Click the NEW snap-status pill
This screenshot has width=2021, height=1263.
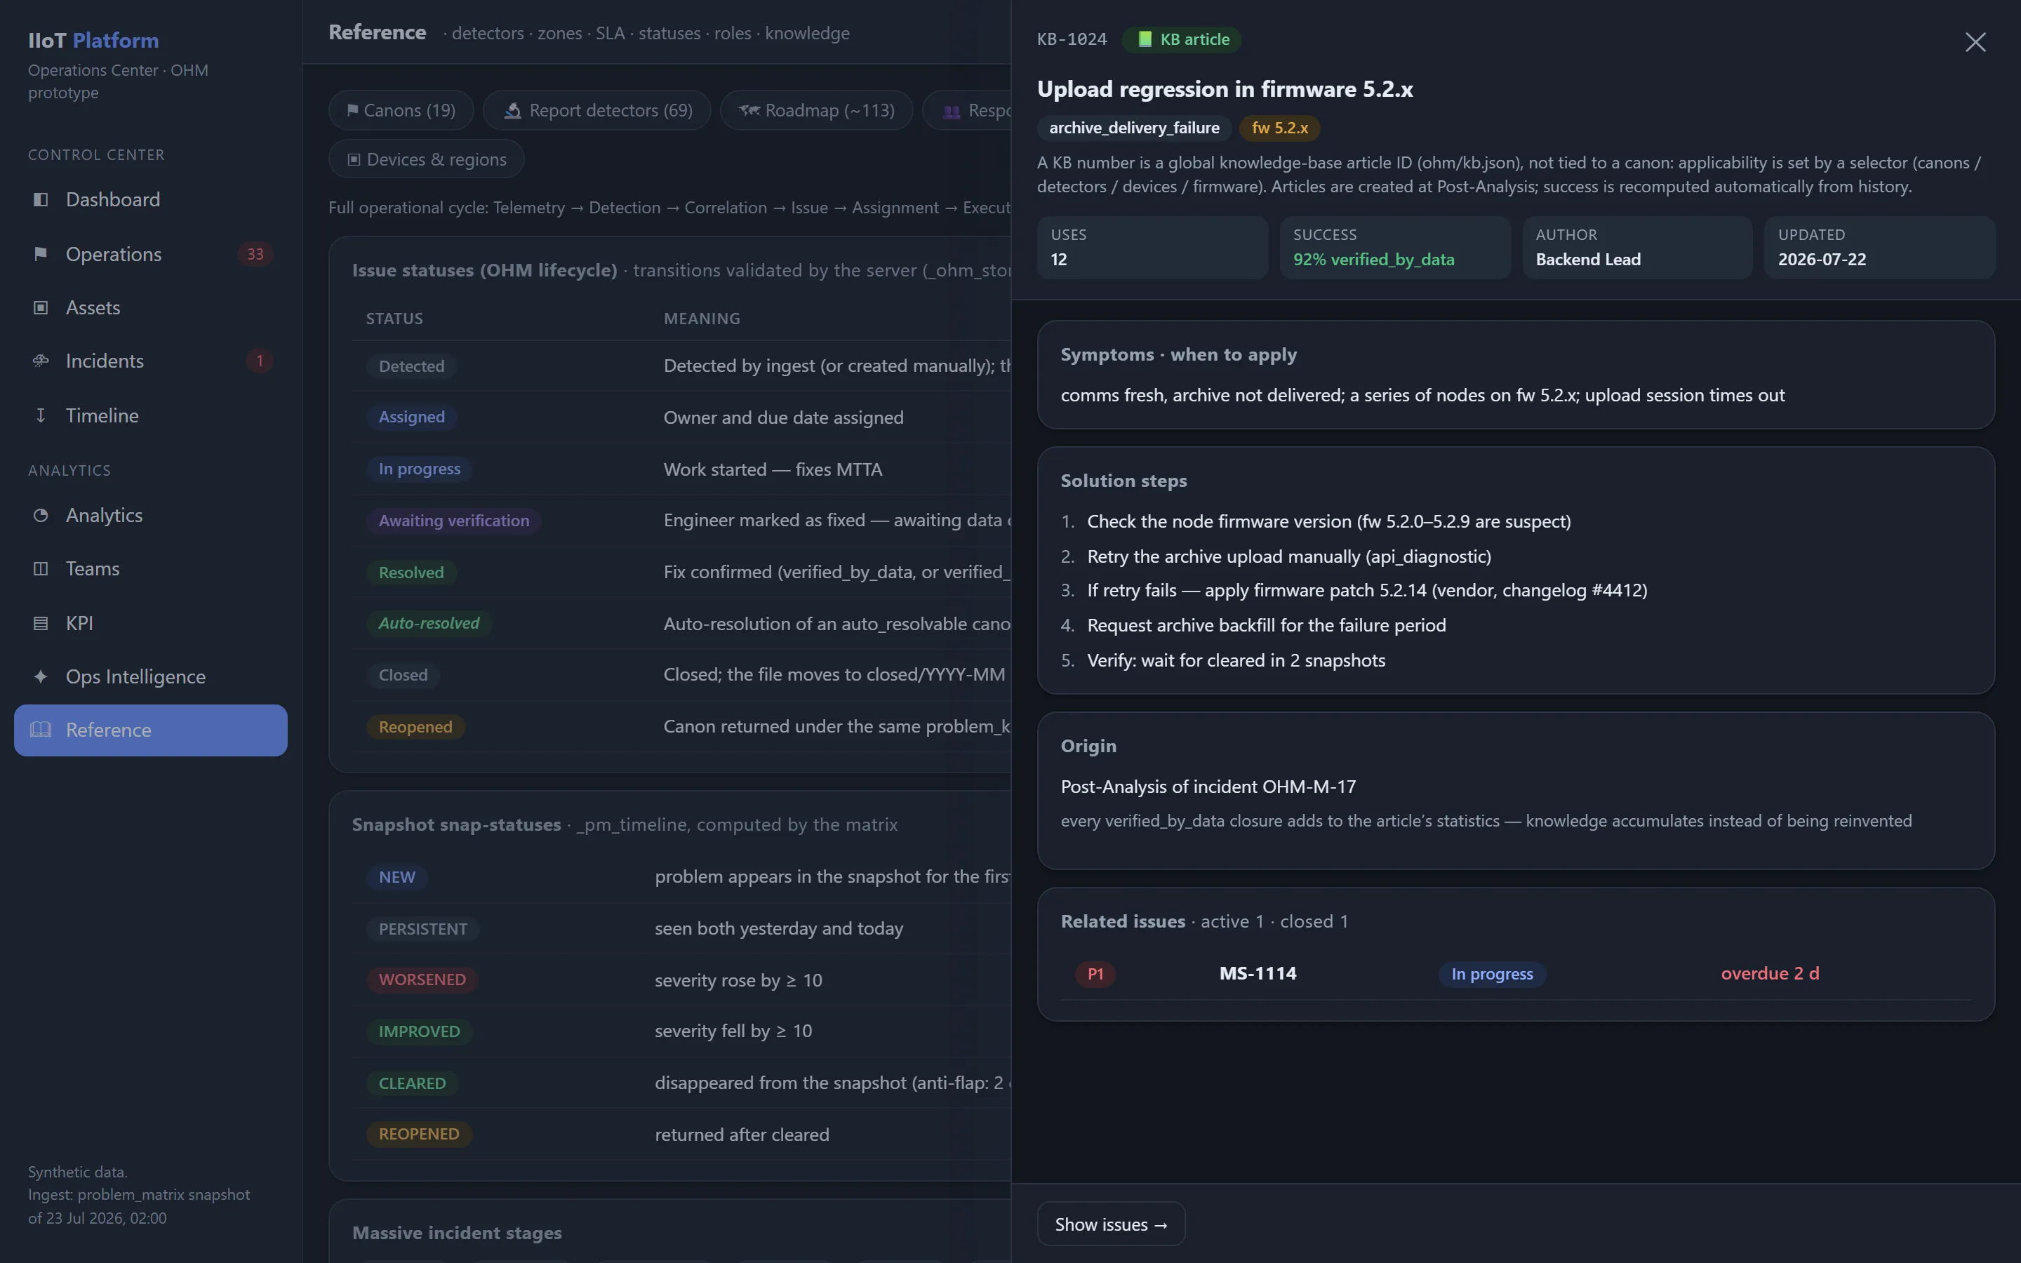click(396, 877)
